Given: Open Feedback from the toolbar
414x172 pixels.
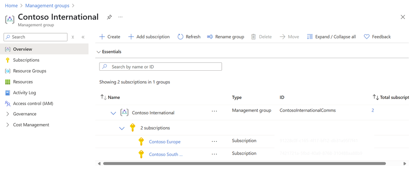Looking at the screenshot, I should tap(377, 37).
